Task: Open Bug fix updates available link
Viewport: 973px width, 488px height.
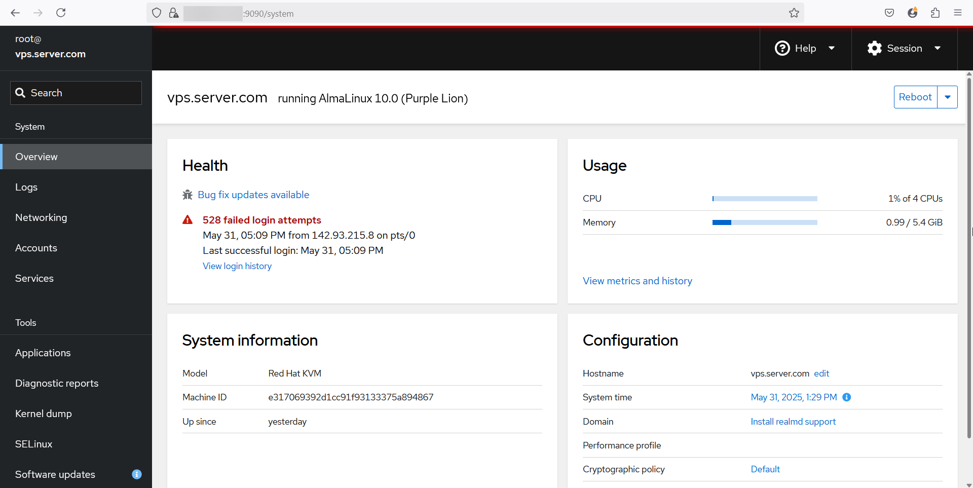Action: 253,195
